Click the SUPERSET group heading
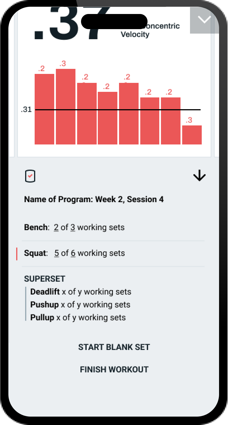 (45, 279)
